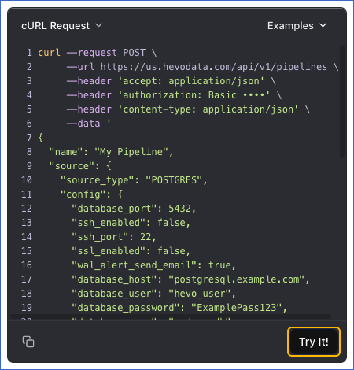
Task: Click the '--data' line
Action: tap(88, 124)
